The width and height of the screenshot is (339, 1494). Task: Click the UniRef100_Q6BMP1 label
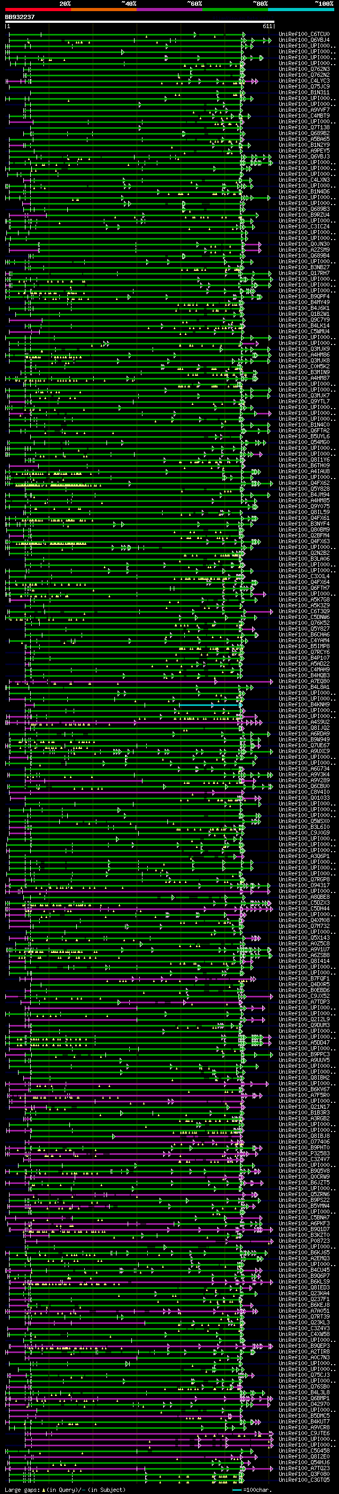(304, 1398)
